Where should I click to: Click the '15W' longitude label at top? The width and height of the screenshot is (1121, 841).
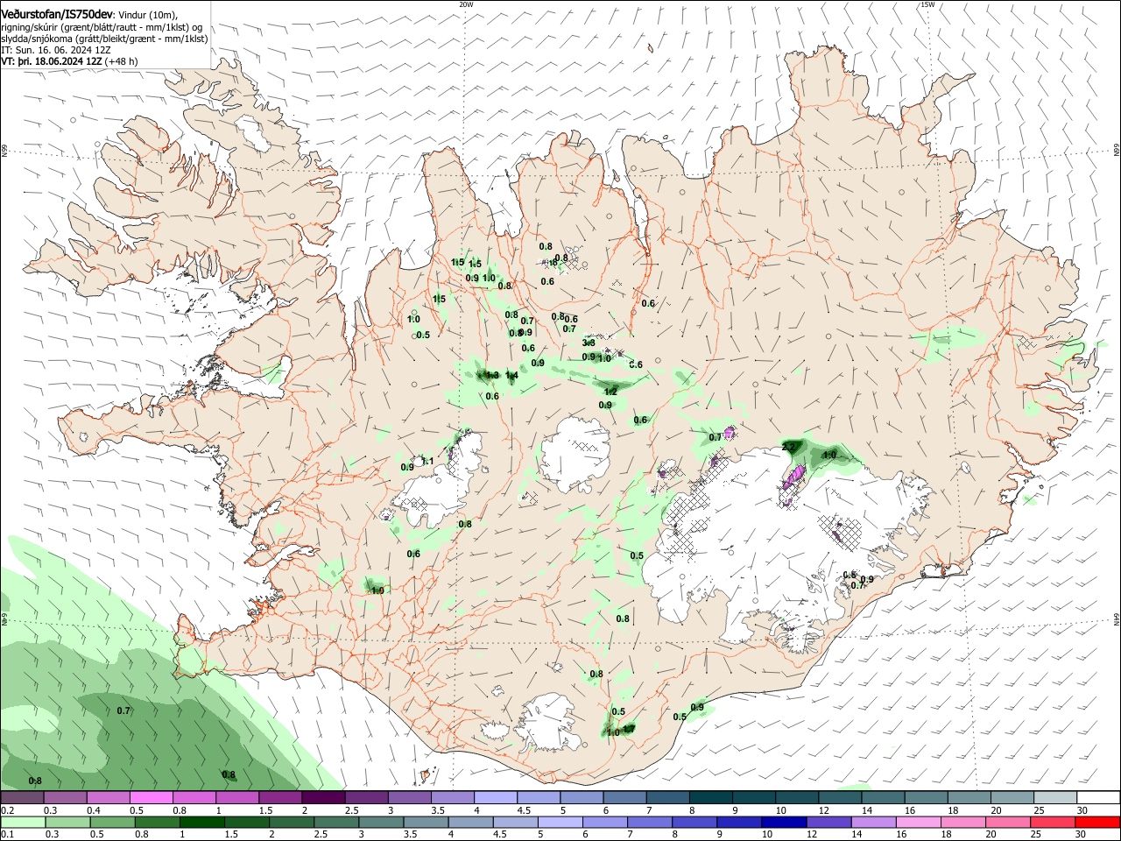[x=927, y=4]
